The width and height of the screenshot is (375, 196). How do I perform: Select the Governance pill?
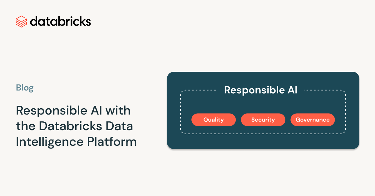point(313,120)
